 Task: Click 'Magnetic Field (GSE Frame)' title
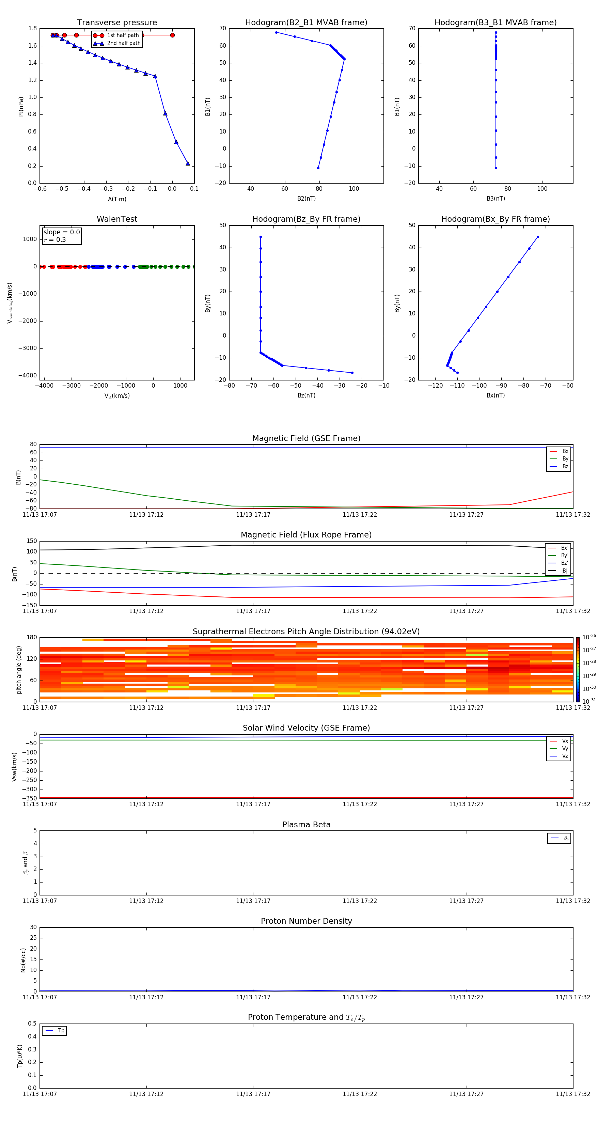(306, 438)
